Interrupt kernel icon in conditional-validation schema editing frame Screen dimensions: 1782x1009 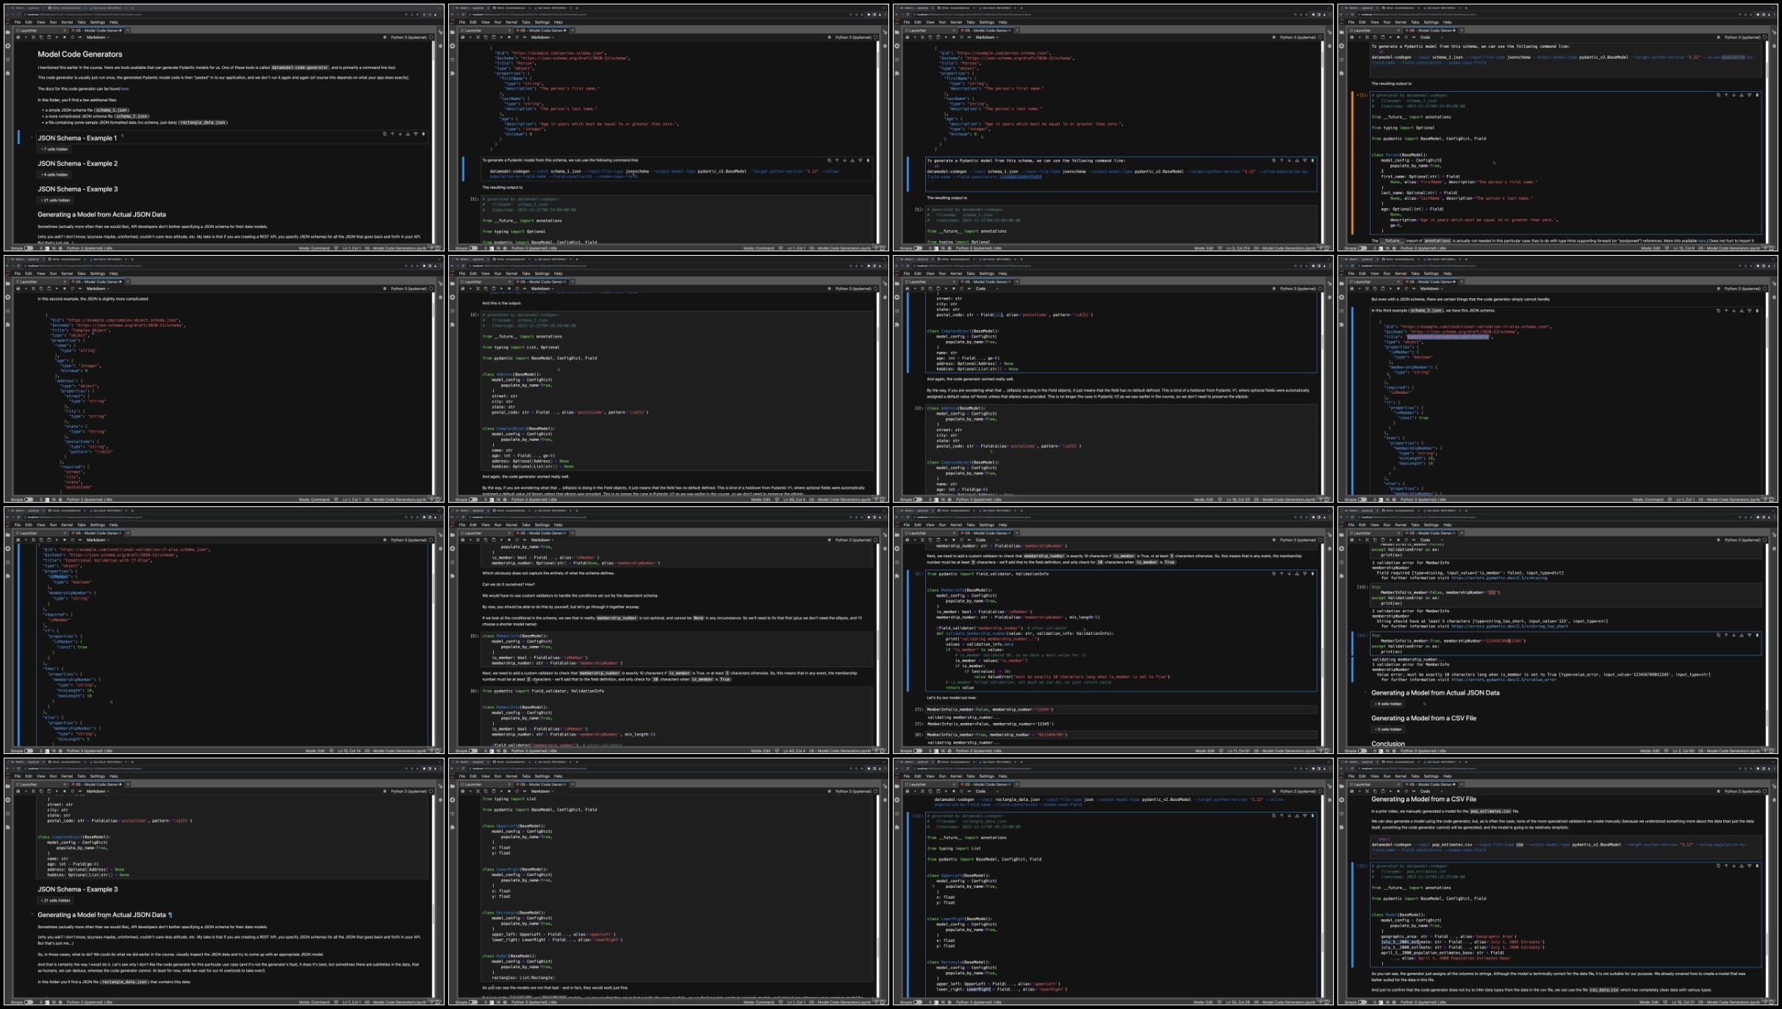coord(65,540)
